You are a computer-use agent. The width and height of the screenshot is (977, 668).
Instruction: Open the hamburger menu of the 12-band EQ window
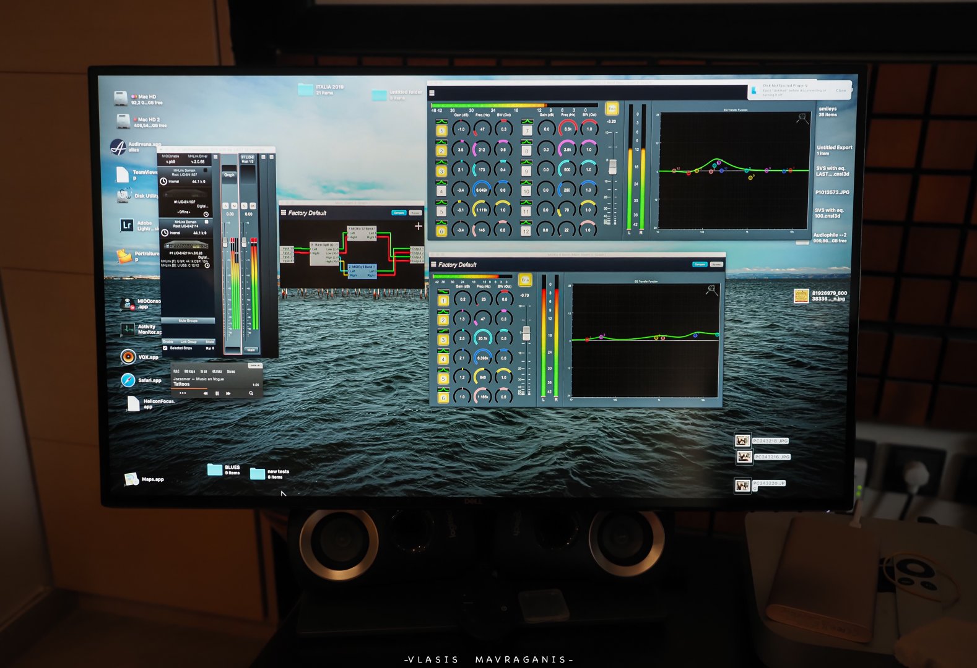432,93
